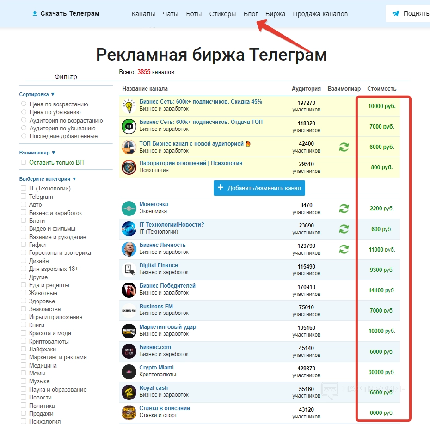The width and height of the screenshot is (430, 424).
Task: Open the Боты menu item
Action: point(194,14)
